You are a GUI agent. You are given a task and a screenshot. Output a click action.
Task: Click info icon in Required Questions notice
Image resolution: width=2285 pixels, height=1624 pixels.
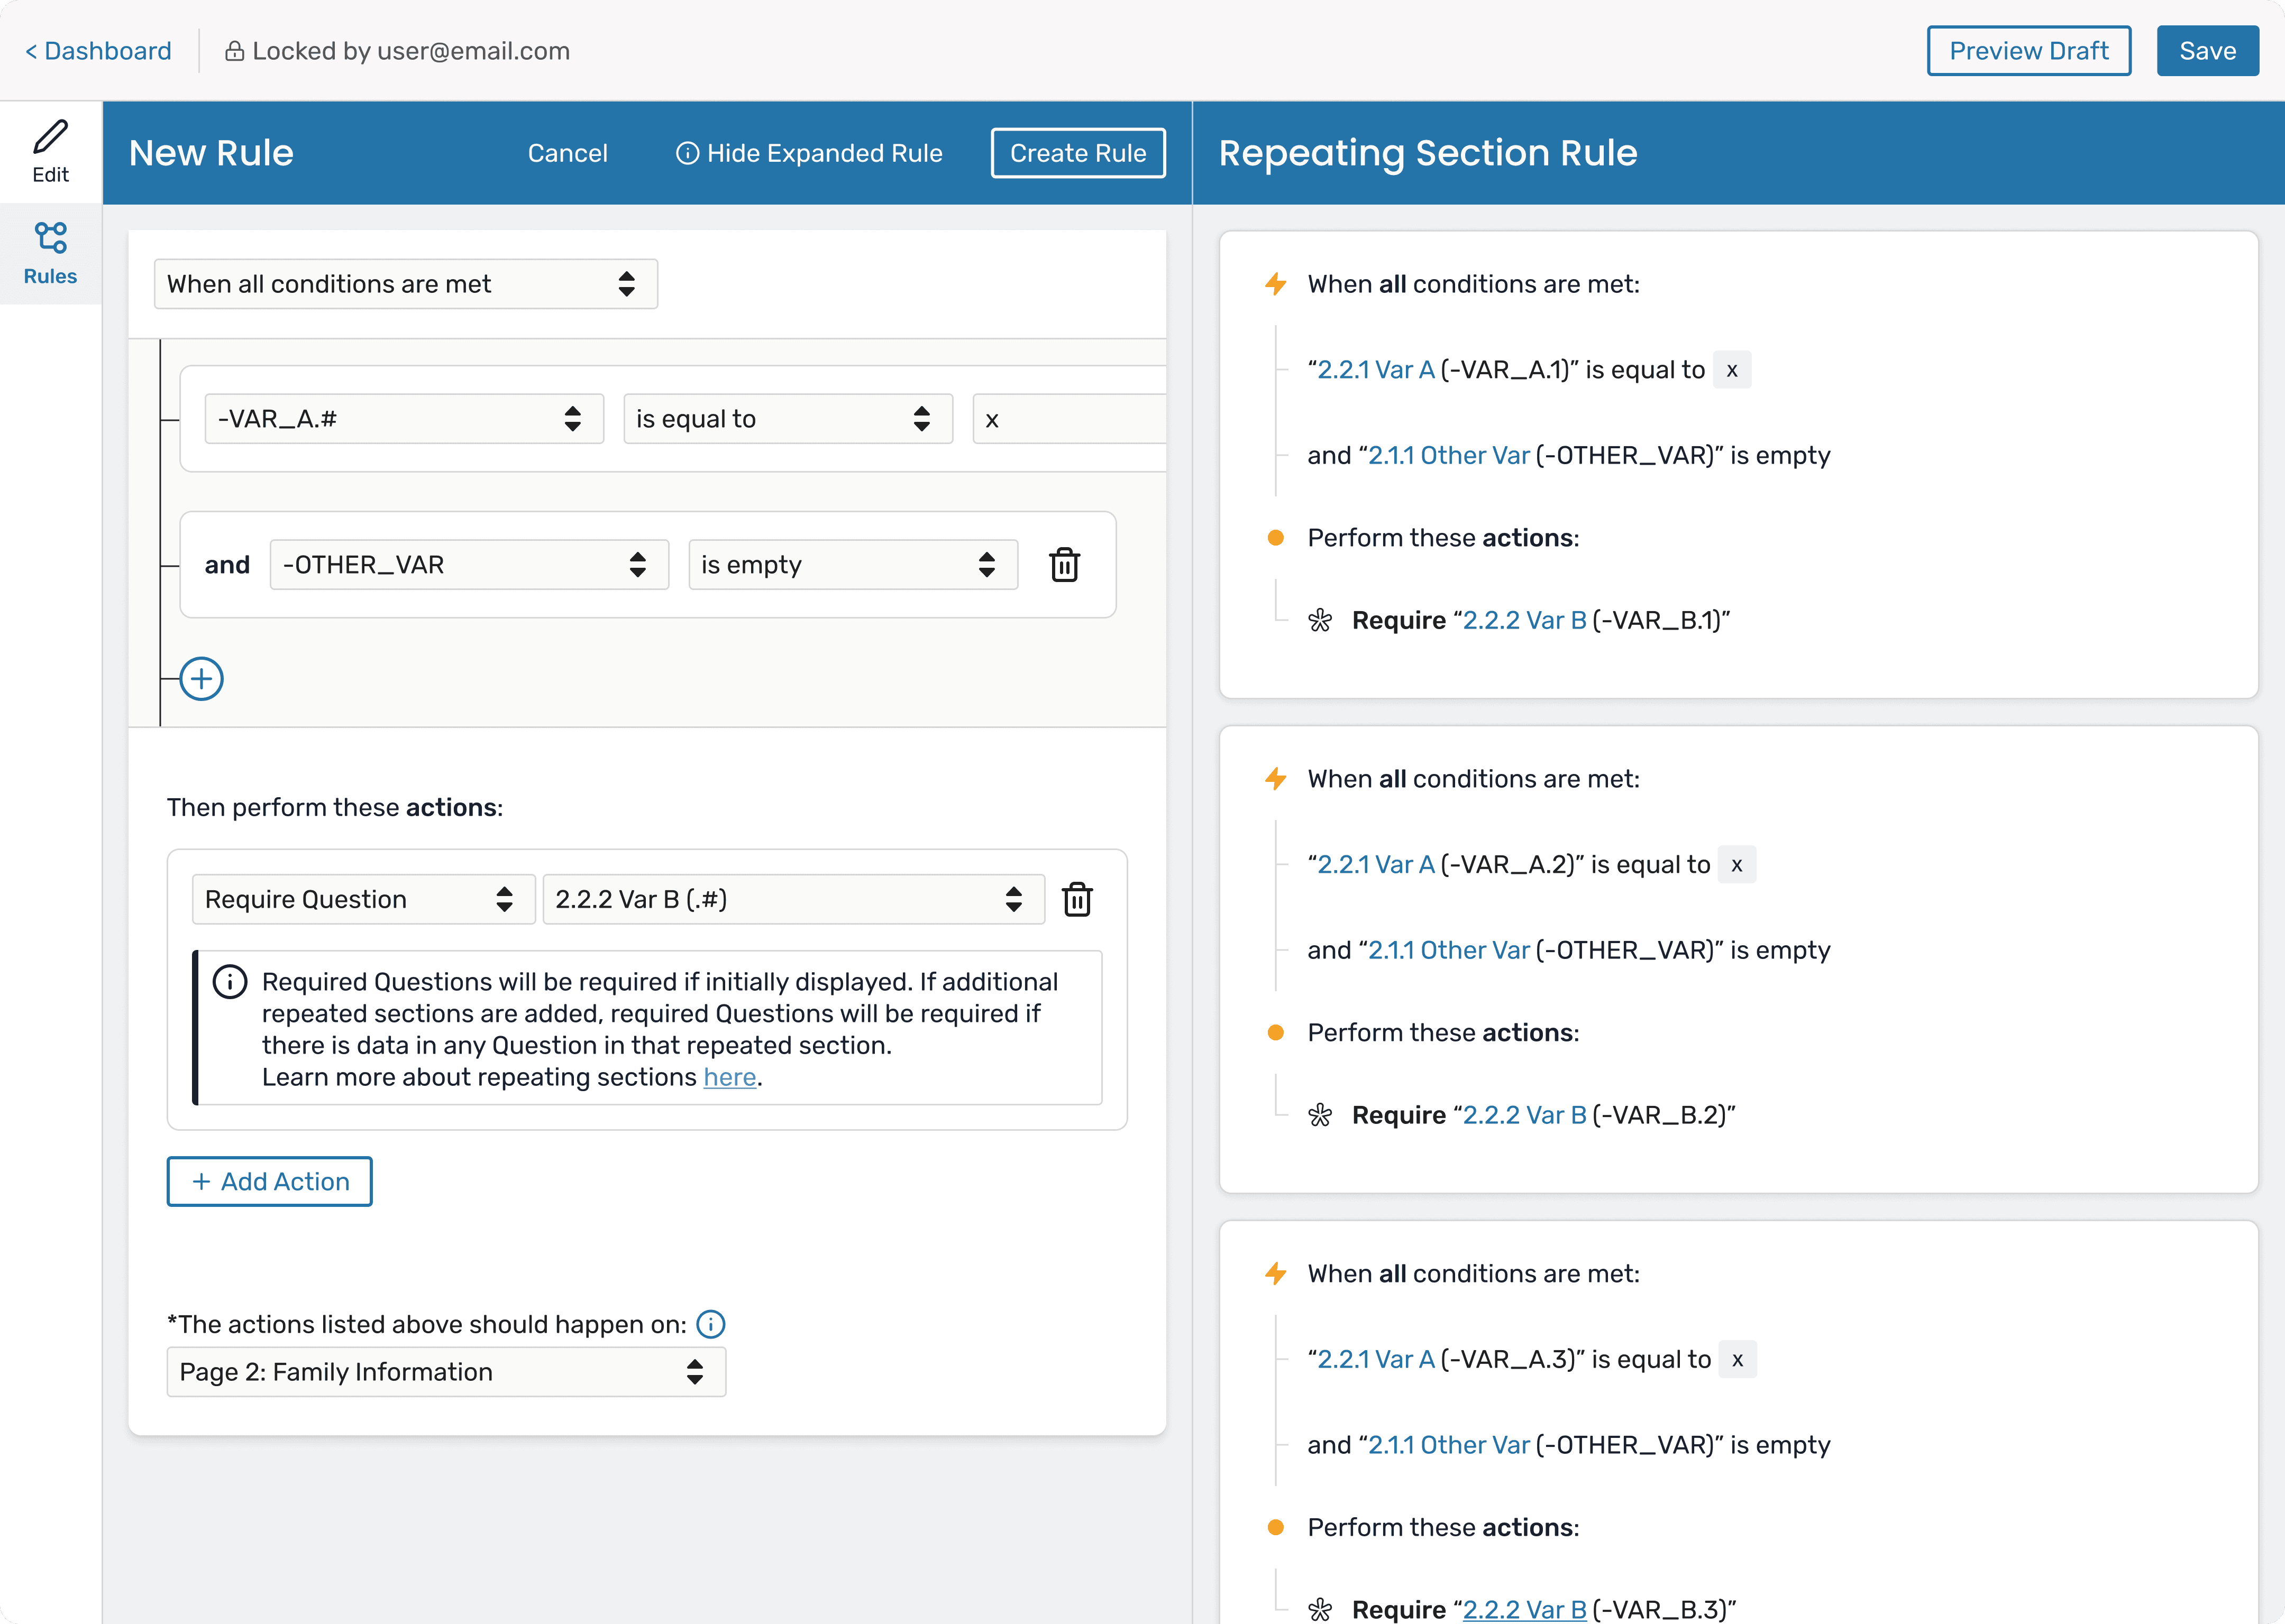[230, 982]
